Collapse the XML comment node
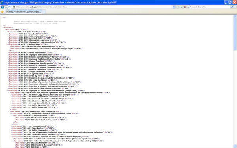This screenshot has height=148, width=237. (2, 17)
